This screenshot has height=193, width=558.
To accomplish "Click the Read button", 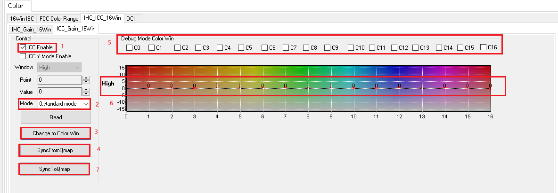I will point(56,117).
